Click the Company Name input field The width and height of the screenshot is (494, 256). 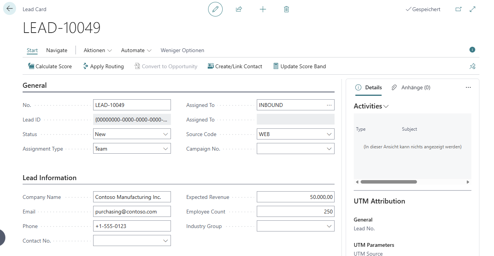pyautogui.click(x=132, y=197)
